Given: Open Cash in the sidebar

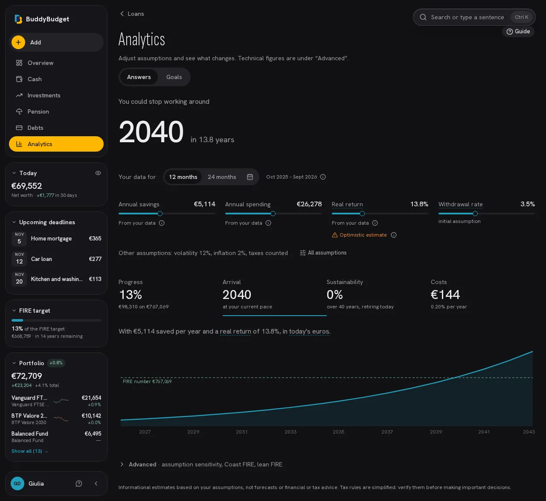Looking at the screenshot, I should [56, 79].
